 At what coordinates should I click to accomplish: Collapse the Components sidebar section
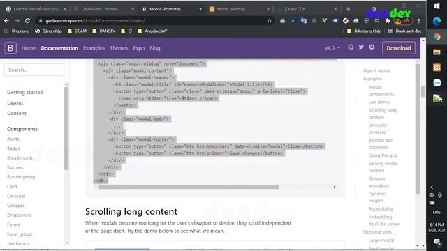(22, 129)
